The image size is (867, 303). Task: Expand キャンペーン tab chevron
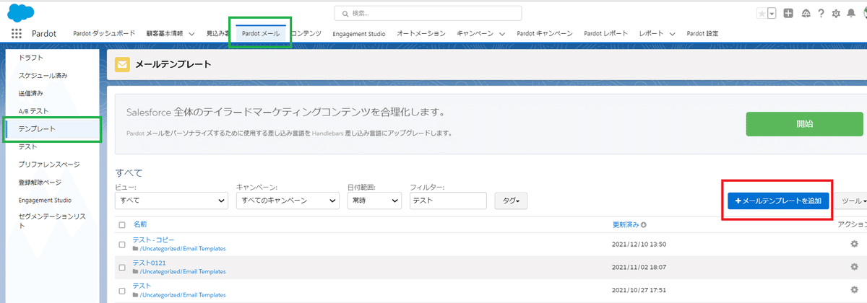(502, 33)
